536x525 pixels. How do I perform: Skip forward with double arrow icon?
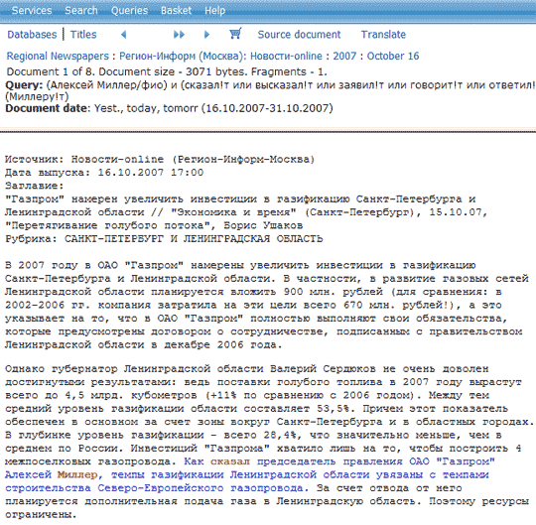tap(179, 35)
